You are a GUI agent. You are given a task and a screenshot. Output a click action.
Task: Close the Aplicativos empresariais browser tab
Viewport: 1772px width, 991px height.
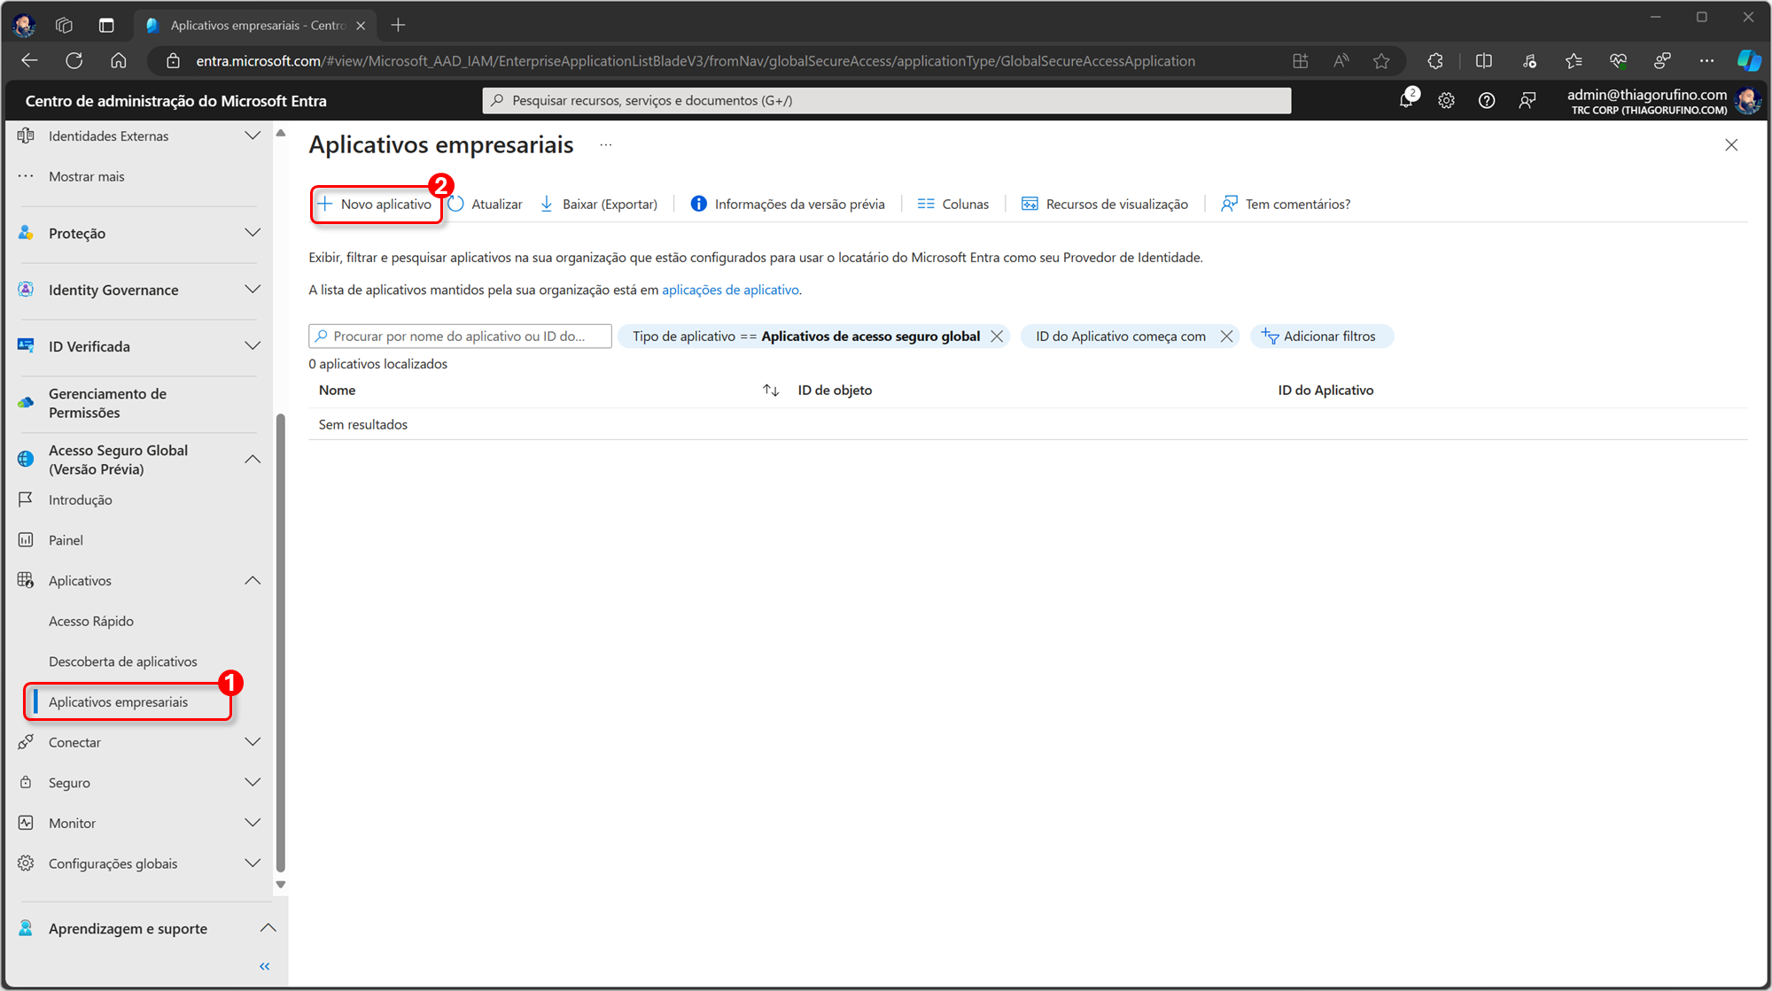[x=361, y=26]
